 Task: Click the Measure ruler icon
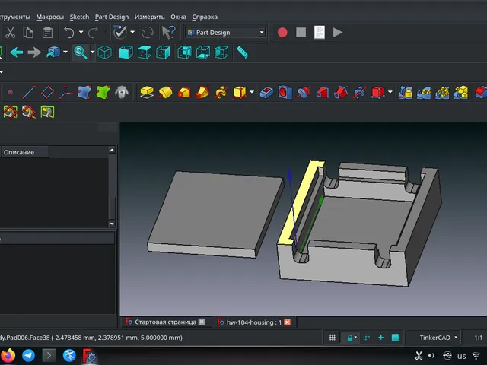pyautogui.click(x=242, y=52)
